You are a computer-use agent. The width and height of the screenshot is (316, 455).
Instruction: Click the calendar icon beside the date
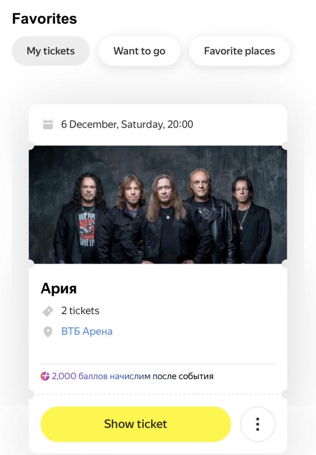(48, 125)
